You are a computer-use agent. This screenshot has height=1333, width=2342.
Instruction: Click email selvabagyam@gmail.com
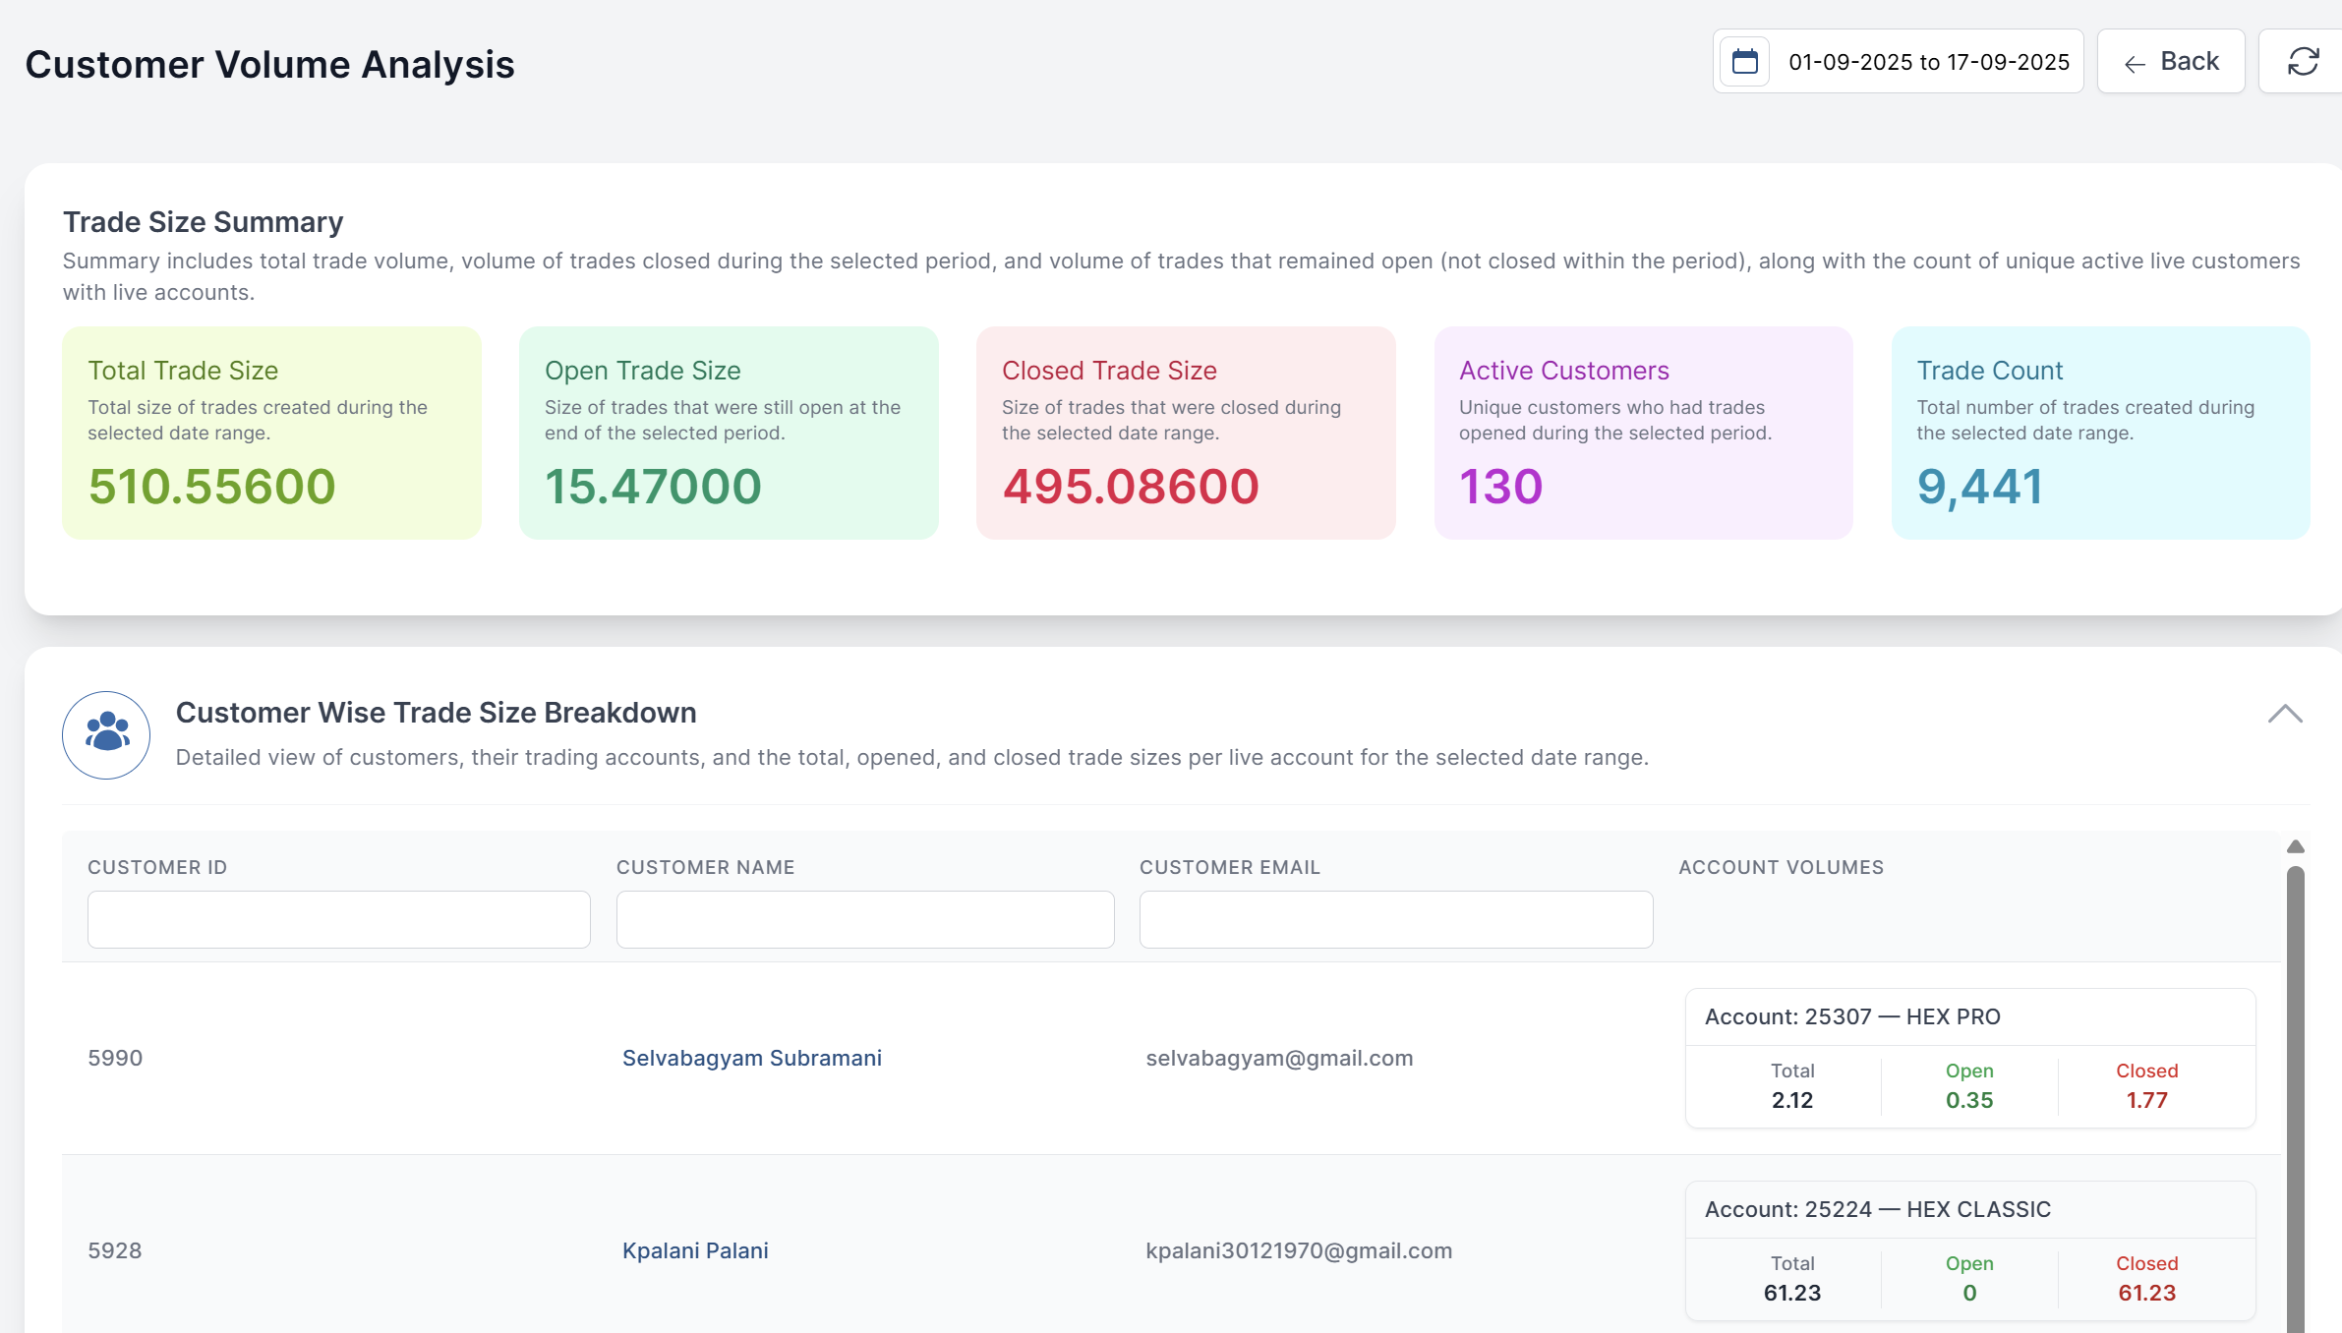[x=1279, y=1058]
